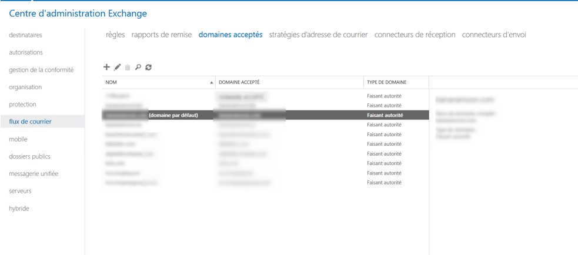Delete domain using trash can icon
Image resolution: width=578 pixels, height=255 pixels.
(x=128, y=67)
